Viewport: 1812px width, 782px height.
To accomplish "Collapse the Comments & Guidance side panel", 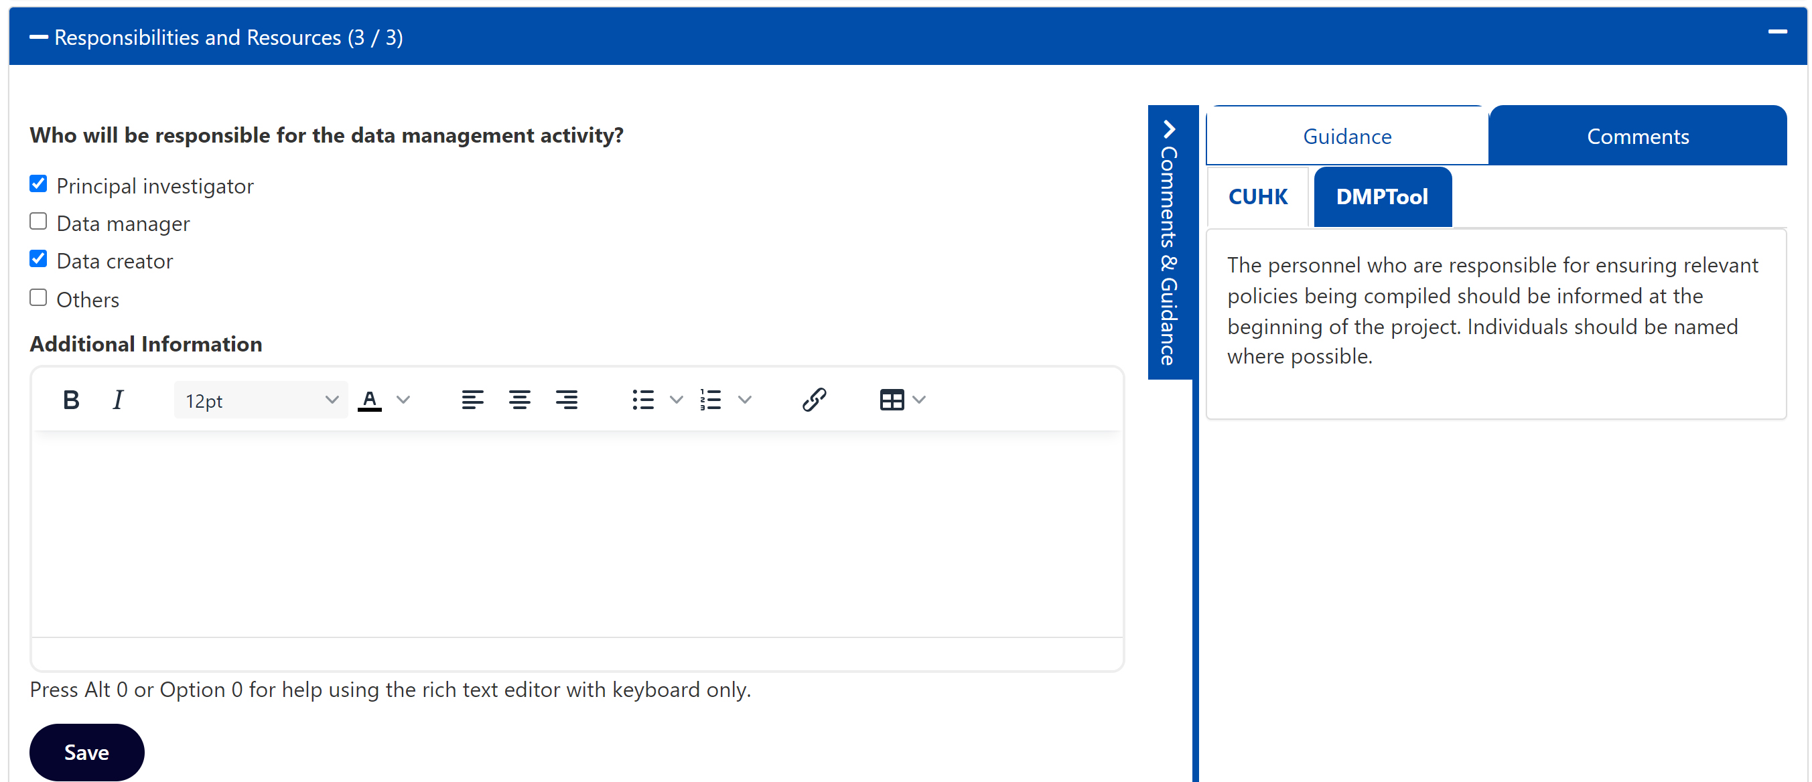I will pos(1169,129).
